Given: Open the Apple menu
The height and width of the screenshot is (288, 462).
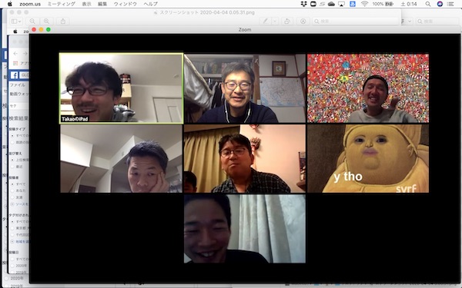Looking at the screenshot, I should [10, 4].
